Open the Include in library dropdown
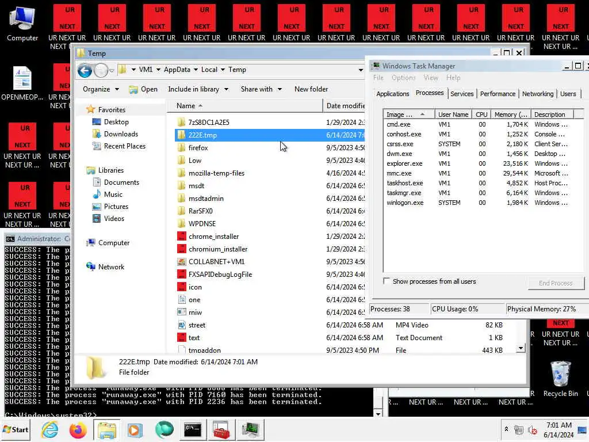The image size is (589, 442). [x=198, y=89]
